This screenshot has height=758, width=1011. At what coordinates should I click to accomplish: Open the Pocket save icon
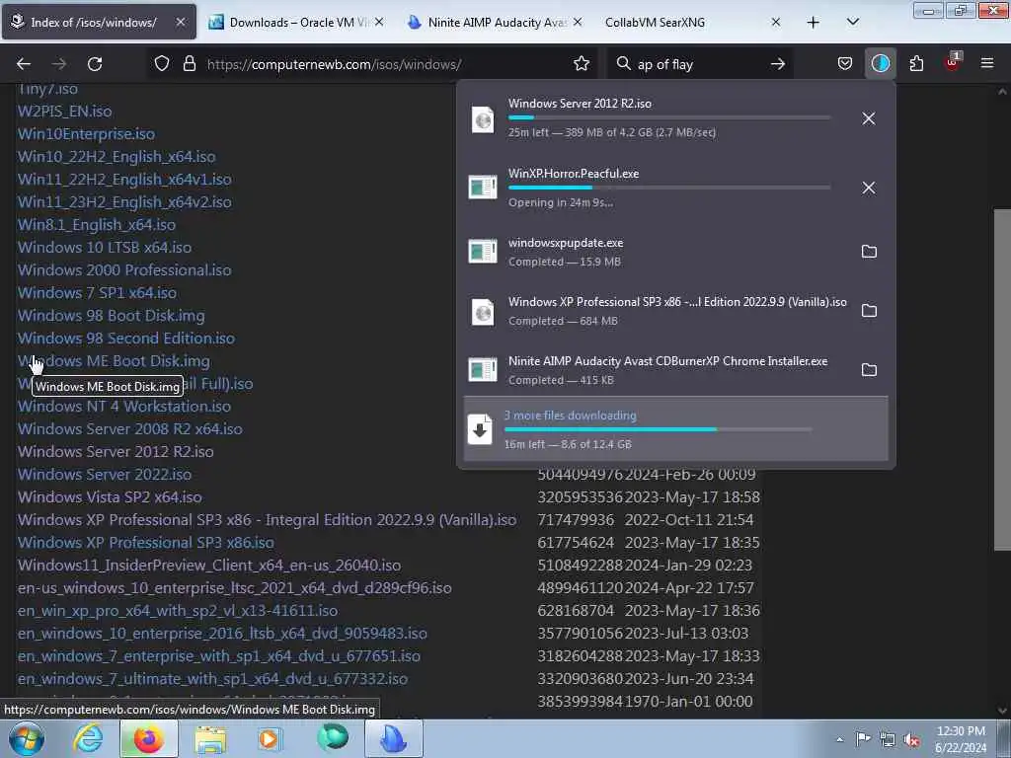845,64
